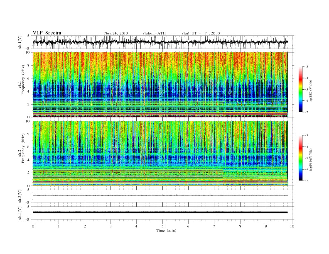The image size is (329, 254).
Task: Click the time axis tick label "0"
Action: coord(33,226)
